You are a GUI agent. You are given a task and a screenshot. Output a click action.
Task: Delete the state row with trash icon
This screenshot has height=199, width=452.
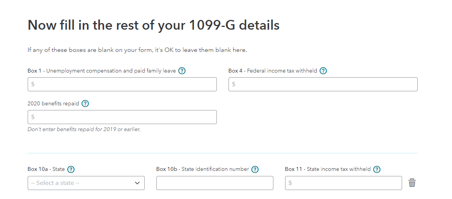[x=412, y=183]
